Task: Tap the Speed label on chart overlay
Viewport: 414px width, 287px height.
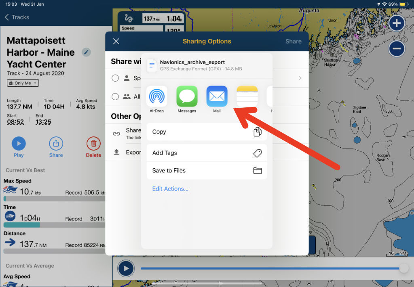Action: click(128, 28)
